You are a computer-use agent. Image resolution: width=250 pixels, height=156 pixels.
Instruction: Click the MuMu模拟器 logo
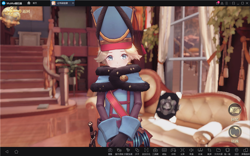(12, 3)
